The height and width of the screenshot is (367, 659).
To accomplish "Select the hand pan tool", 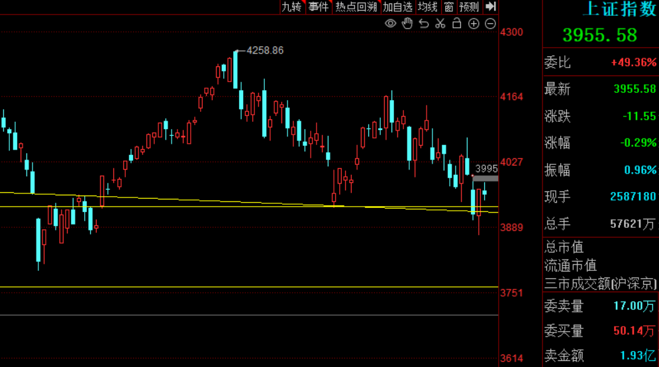I will tap(407, 24).
